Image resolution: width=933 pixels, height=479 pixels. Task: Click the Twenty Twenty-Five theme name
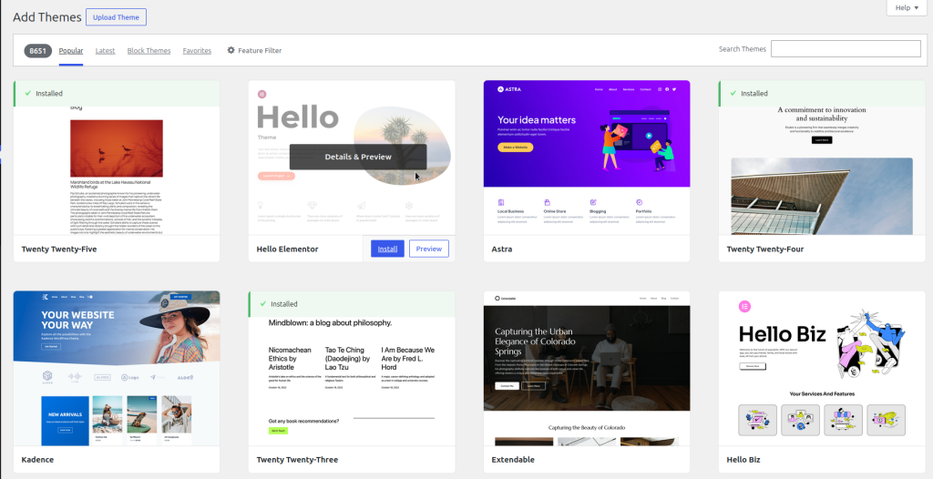pos(59,250)
